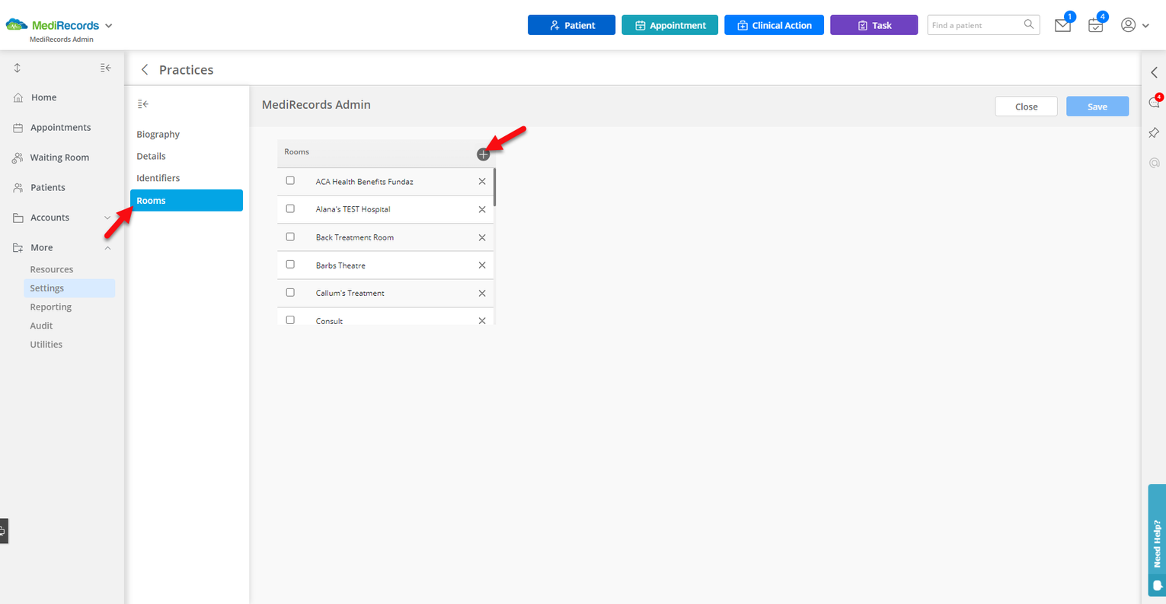Open the Appointments section from the sidebar
1166x604 pixels.
point(60,127)
